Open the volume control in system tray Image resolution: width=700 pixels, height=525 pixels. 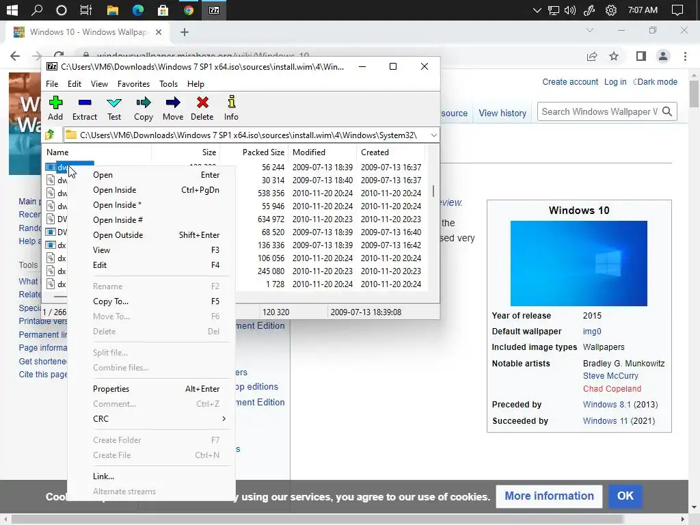click(x=570, y=10)
